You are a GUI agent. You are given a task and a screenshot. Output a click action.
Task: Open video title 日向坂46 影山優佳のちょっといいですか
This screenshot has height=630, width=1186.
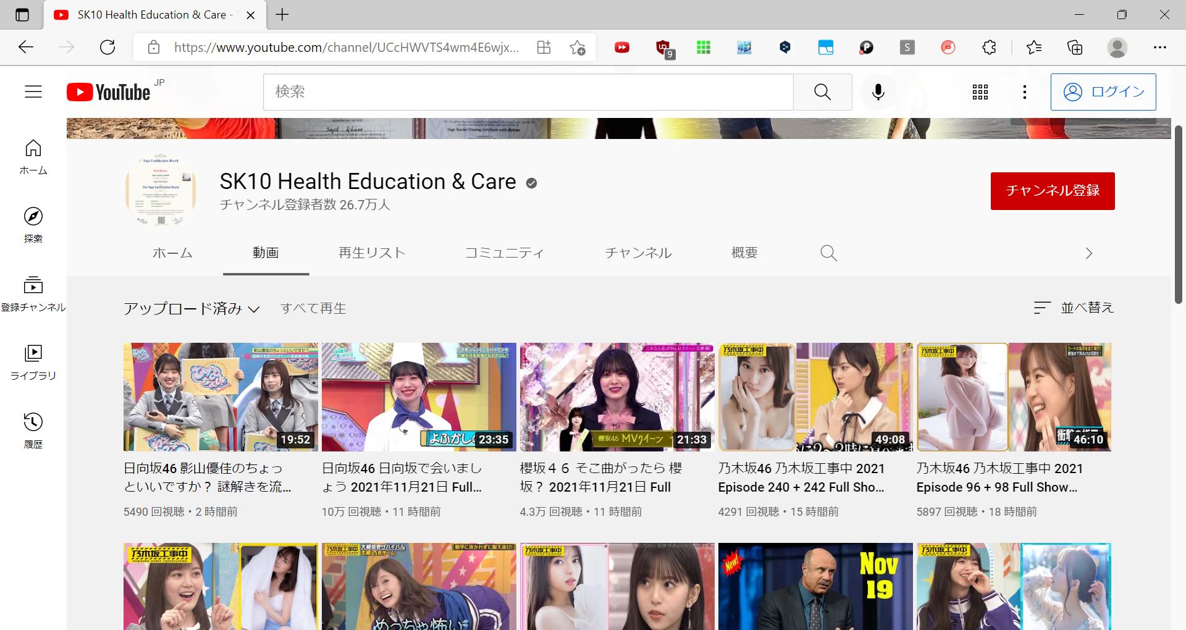208,477
